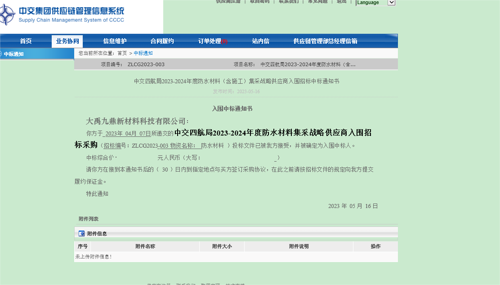Click 首页 in the breadcrumb path
500x285 pixels.
point(122,53)
